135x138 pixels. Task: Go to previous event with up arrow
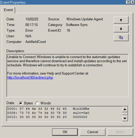(x=121, y=20)
